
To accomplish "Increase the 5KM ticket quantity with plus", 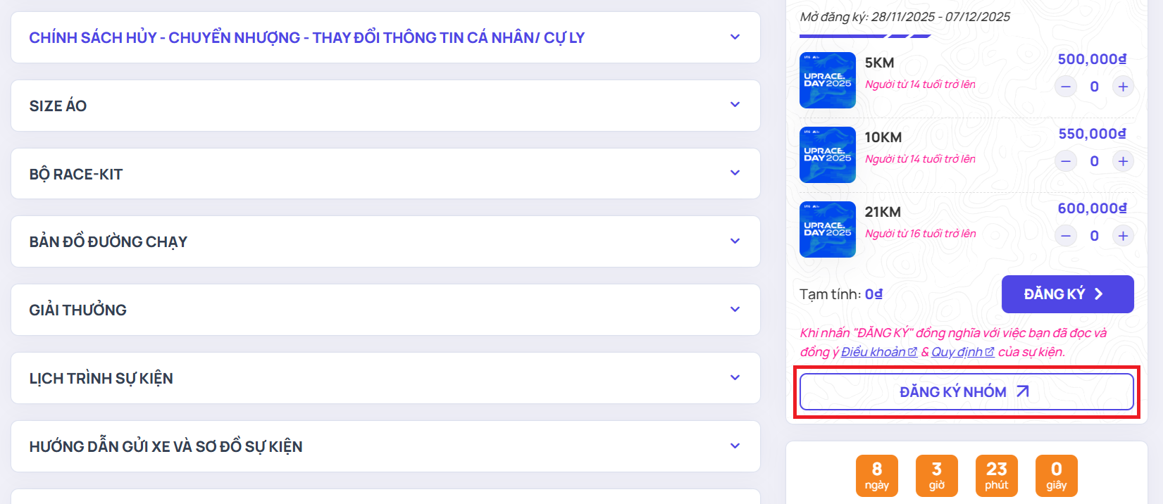I will tap(1123, 87).
